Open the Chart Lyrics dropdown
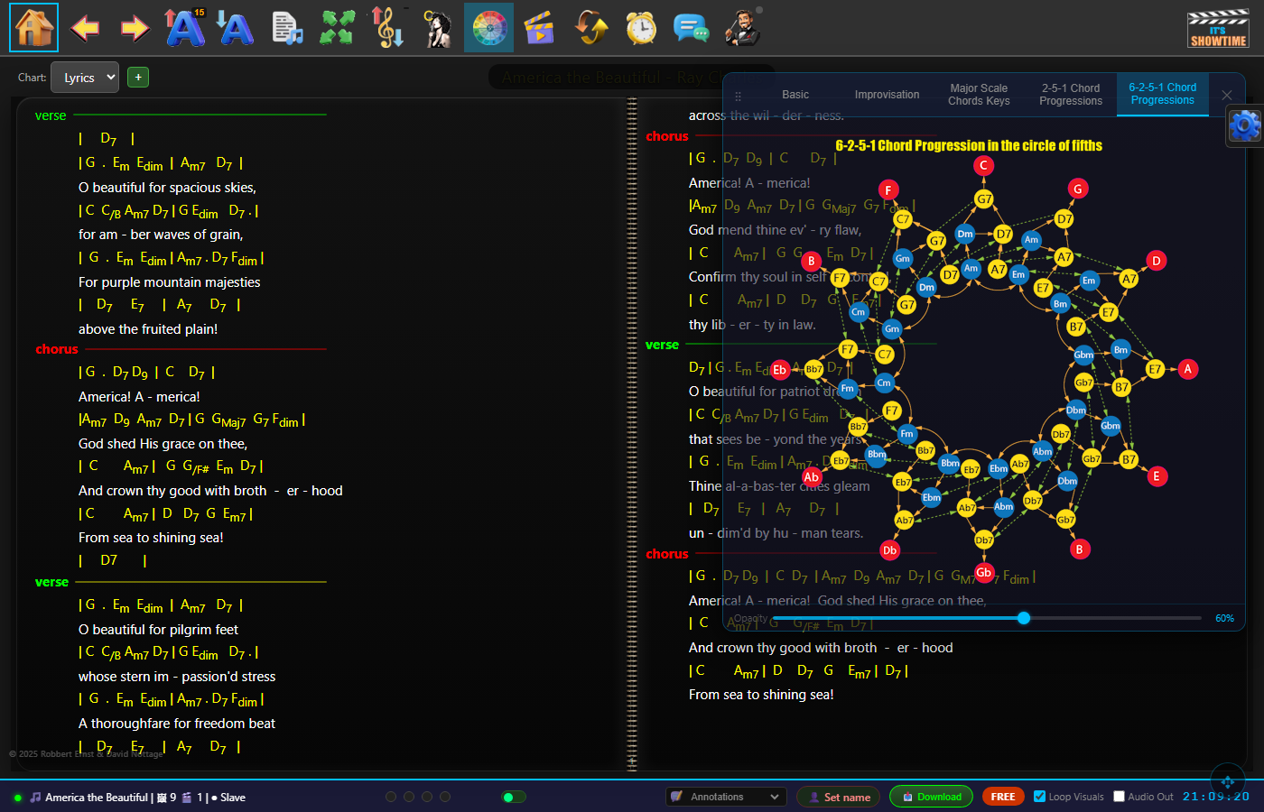 click(85, 78)
